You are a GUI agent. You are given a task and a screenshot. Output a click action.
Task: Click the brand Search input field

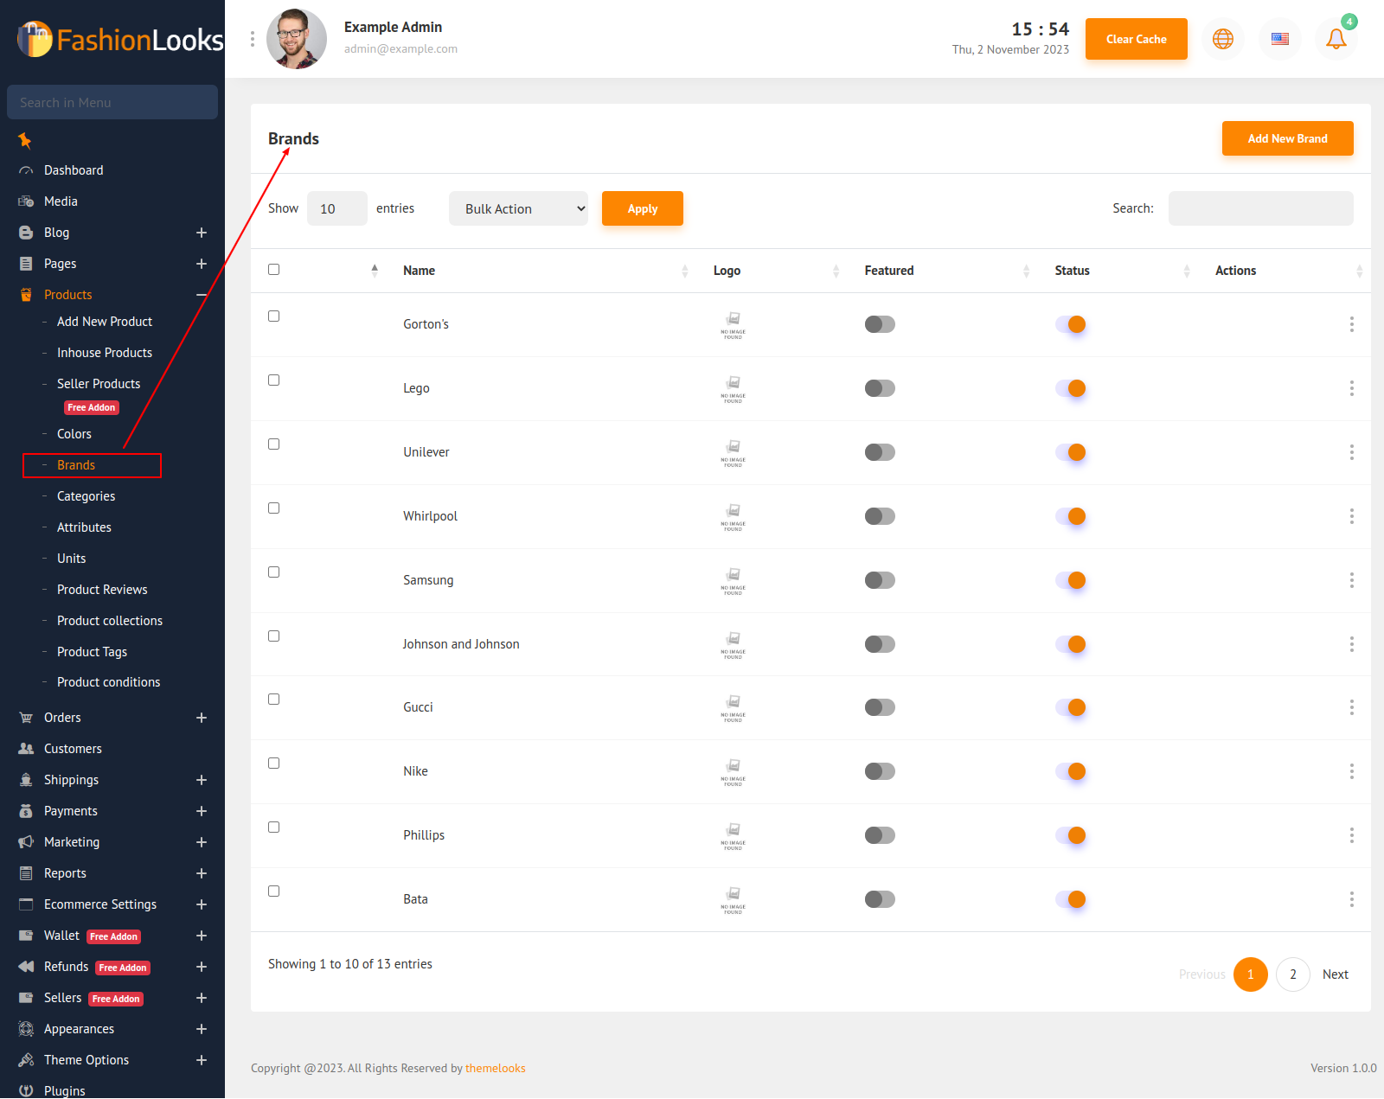point(1260,208)
